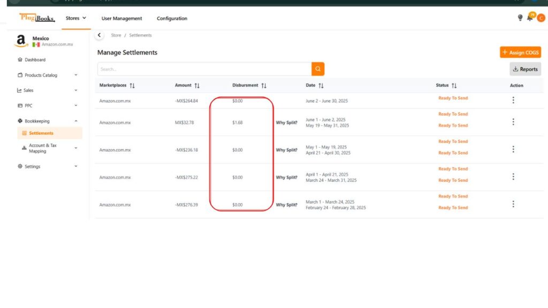548x308 pixels.
Task: Click the orange search magnifier button
Action: click(x=318, y=69)
